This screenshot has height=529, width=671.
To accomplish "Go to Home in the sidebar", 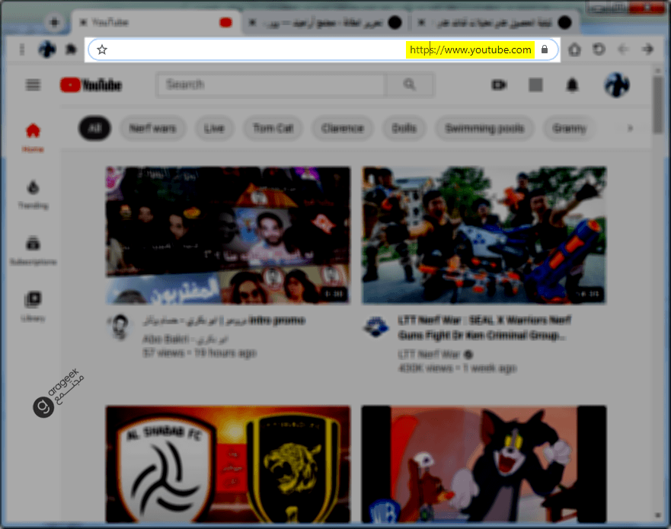I will click(33, 138).
